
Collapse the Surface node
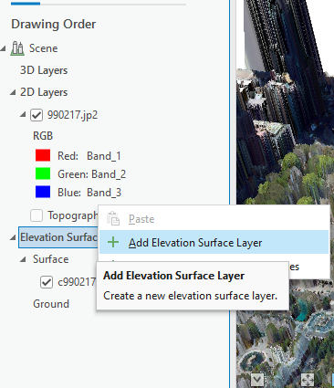pyautogui.click(x=23, y=259)
